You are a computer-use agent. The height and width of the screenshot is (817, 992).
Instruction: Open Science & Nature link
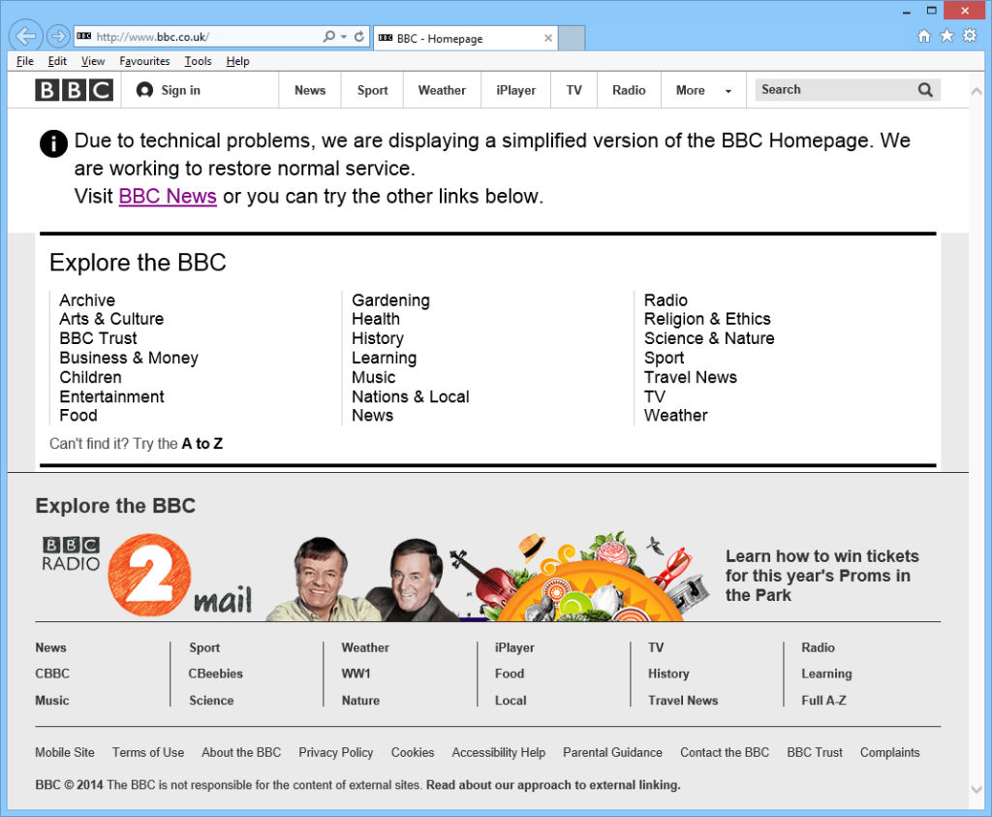(x=708, y=338)
